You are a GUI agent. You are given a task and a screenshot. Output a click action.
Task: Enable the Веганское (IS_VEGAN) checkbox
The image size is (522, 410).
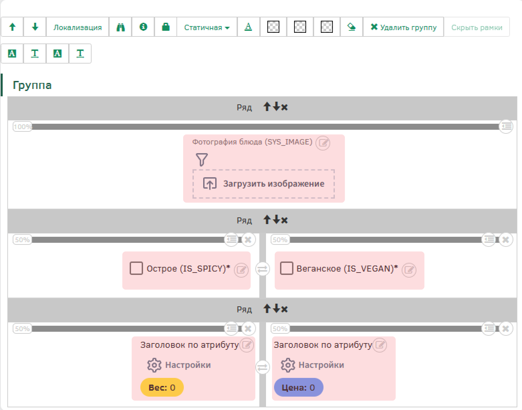pos(286,269)
